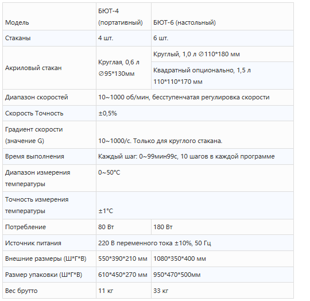Select the '±1°C' value cell

point(195,205)
